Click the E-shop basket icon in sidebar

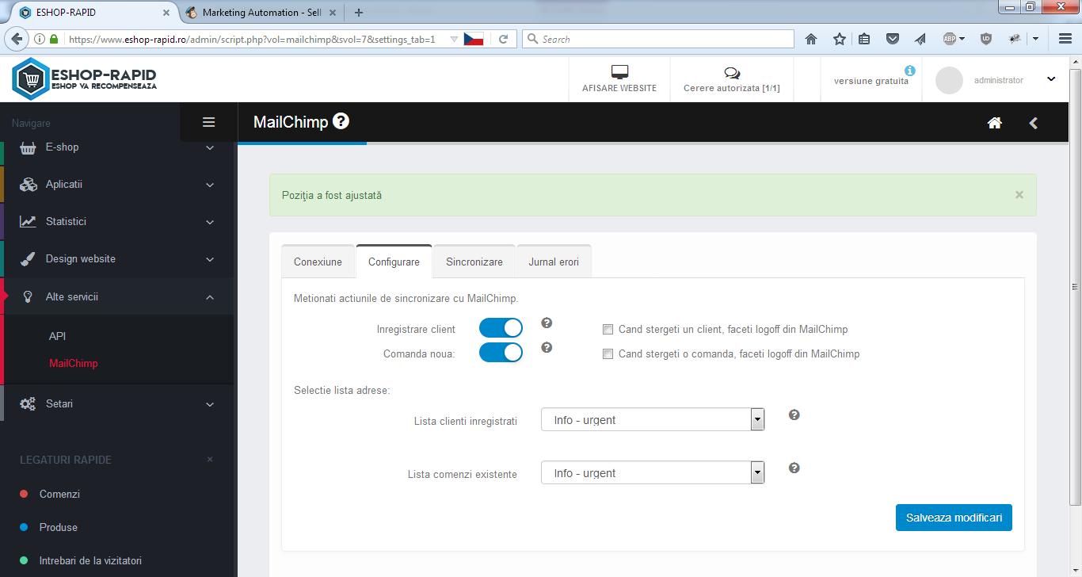click(28, 147)
